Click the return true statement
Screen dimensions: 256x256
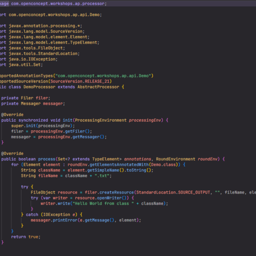(26, 237)
